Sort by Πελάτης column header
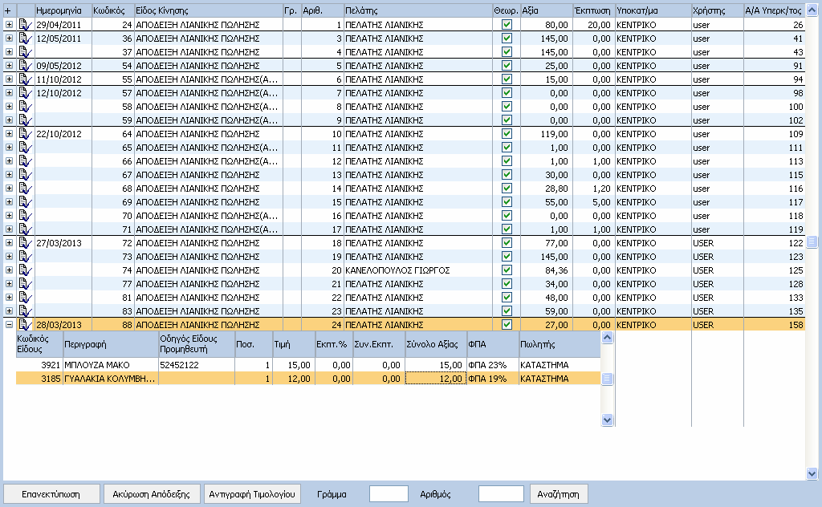This screenshot has height=507, width=822. tap(417, 10)
